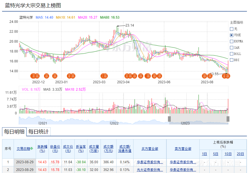Click the rightmost 宗 marker at chart end
250x173 pixels.
pos(227,76)
